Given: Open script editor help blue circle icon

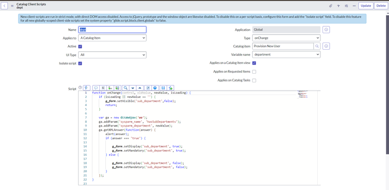Looking at the screenshot, I should 155,88.
